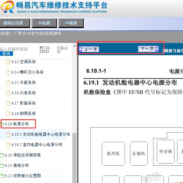Image resolution: width=183 pixels, height=183 pixels.
Task: Click the folder icon beside 6.20 保险丝详细信息
Action: click(x=2, y=155)
